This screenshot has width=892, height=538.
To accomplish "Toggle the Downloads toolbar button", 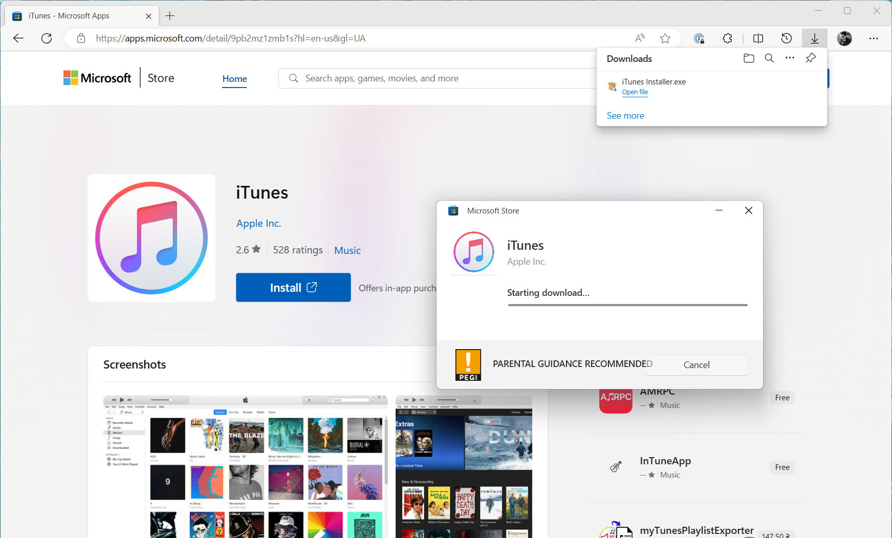I will 815,38.
